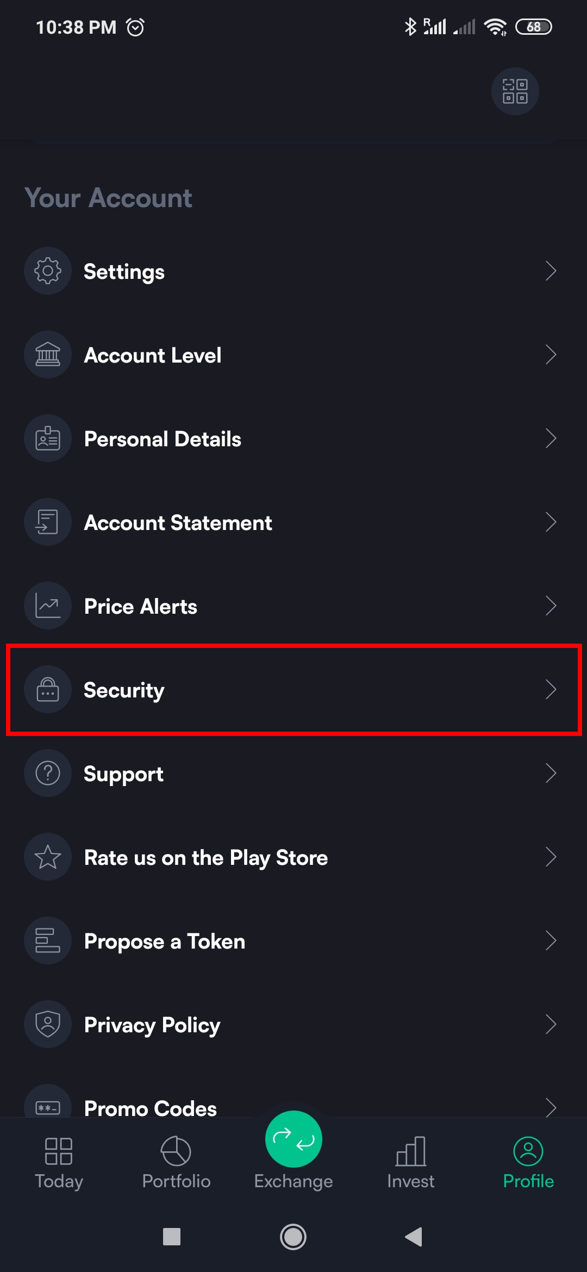This screenshot has width=587, height=1272.
Task: Open the Promo Codes entry
Action: pos(151,1107)
